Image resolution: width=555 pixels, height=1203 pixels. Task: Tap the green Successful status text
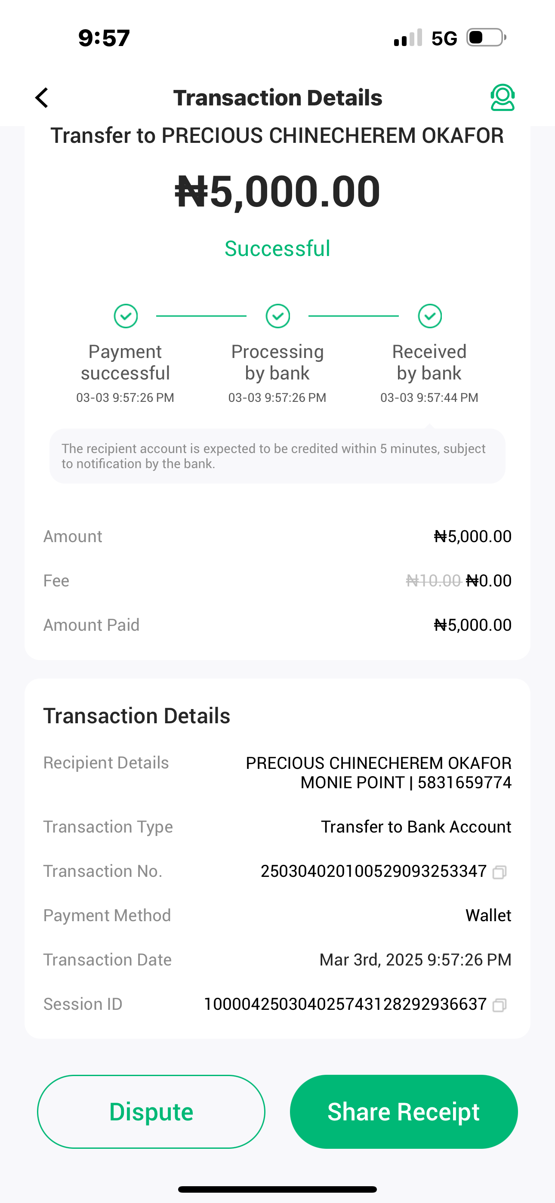[x=277, y=248]
